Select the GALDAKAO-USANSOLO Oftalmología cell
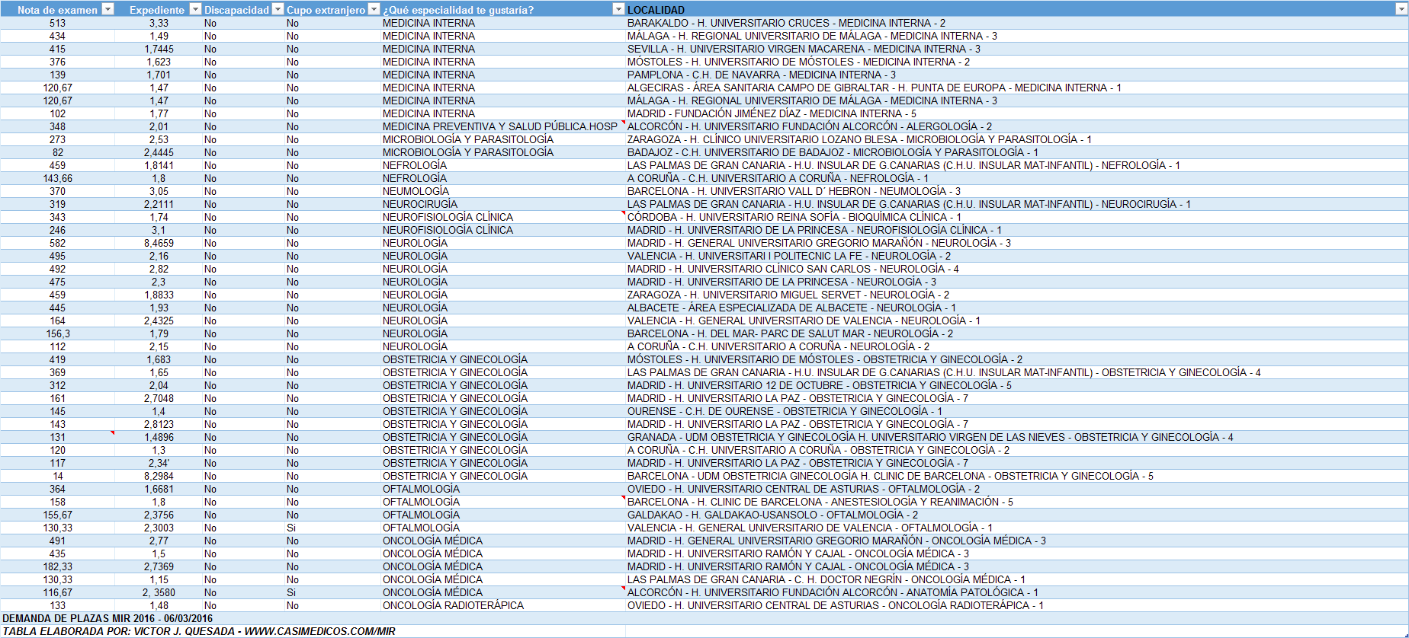The height and width of the screenshot is (638, 1409). (x=1017, y=515)
